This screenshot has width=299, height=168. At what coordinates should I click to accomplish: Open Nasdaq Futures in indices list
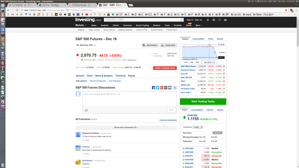188,70
